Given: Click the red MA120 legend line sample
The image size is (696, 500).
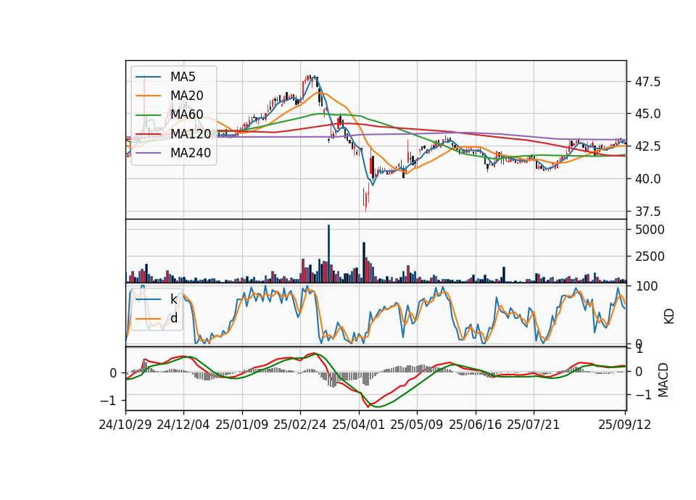Looking at the screenshot, I should [148, 134].
